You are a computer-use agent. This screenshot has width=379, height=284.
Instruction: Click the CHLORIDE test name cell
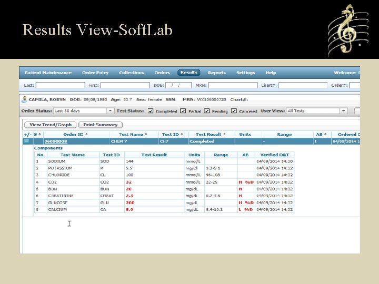tap(73, 175)
